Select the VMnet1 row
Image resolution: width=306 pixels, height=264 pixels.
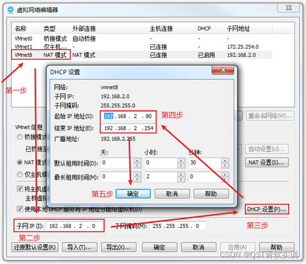coord(142,46)
